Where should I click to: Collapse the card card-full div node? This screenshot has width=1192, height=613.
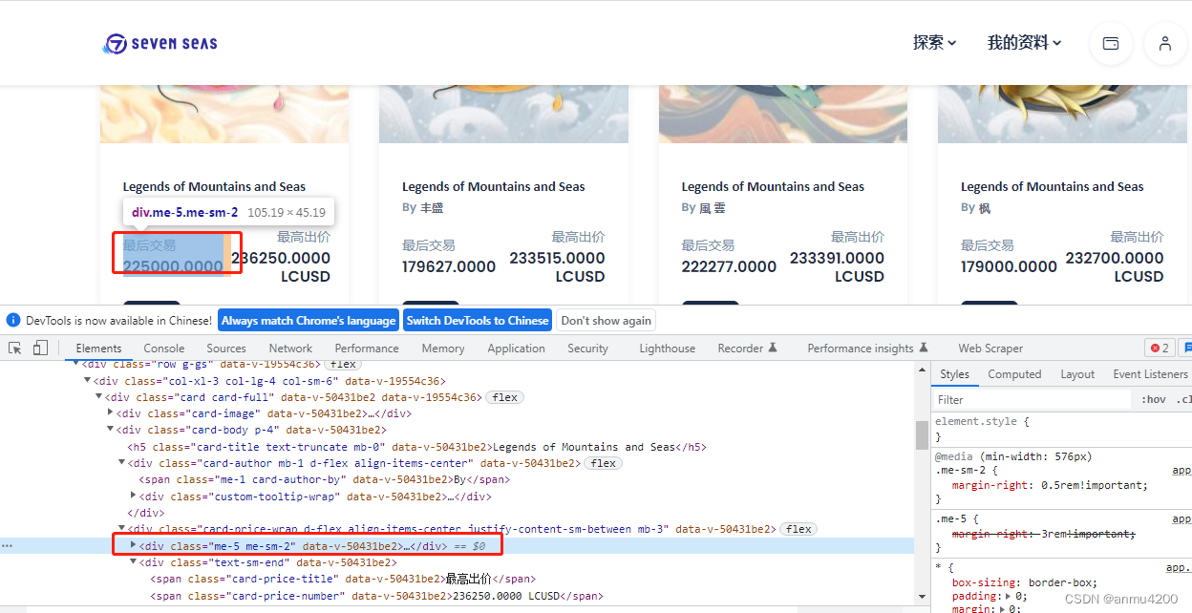99,397
